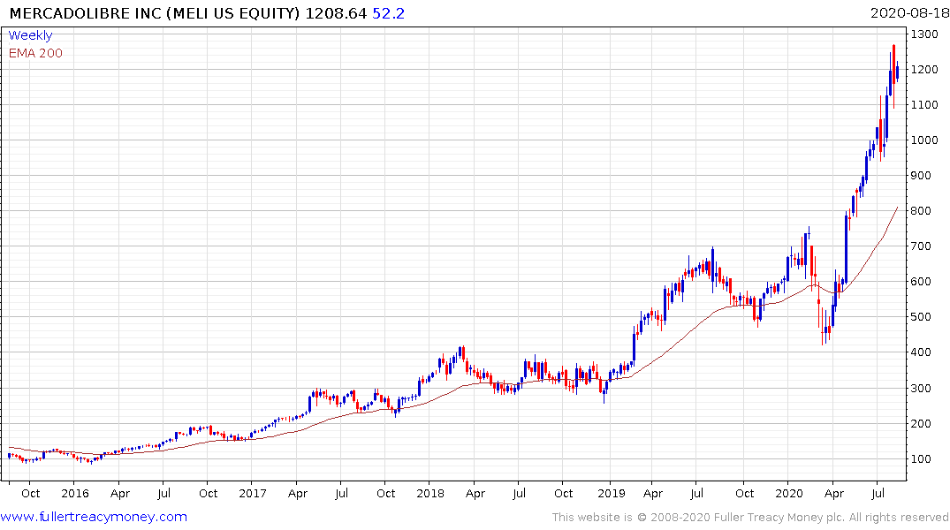The image size is (950, 530).
Task: Click the 1200 price axis label
Action: [x=924, y=70]
